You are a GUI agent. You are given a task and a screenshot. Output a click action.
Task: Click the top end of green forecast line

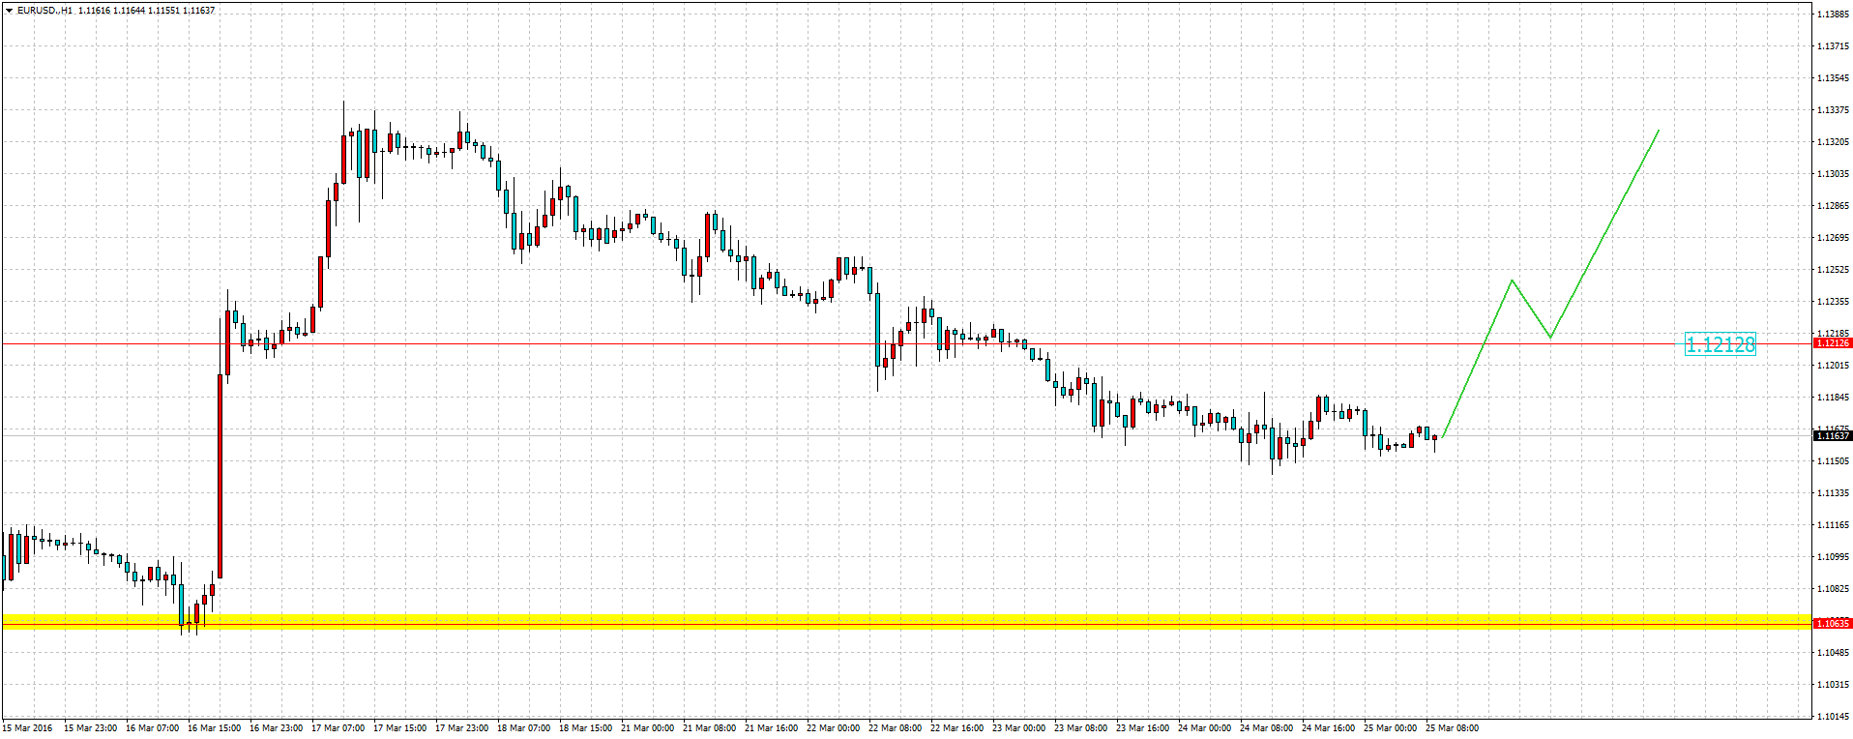pos(1659,131)
